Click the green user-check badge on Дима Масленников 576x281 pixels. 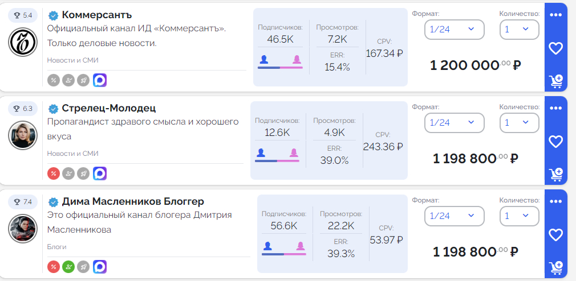68,267
